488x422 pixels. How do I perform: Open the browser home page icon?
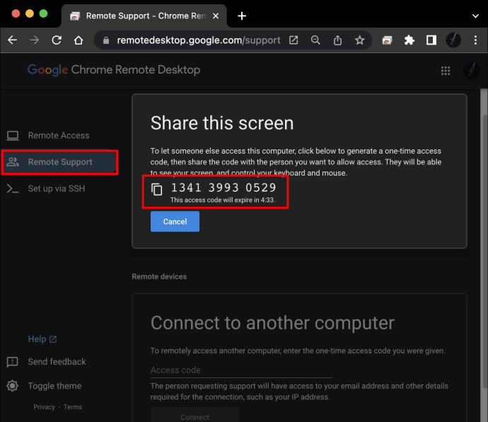tap(79, 40)
